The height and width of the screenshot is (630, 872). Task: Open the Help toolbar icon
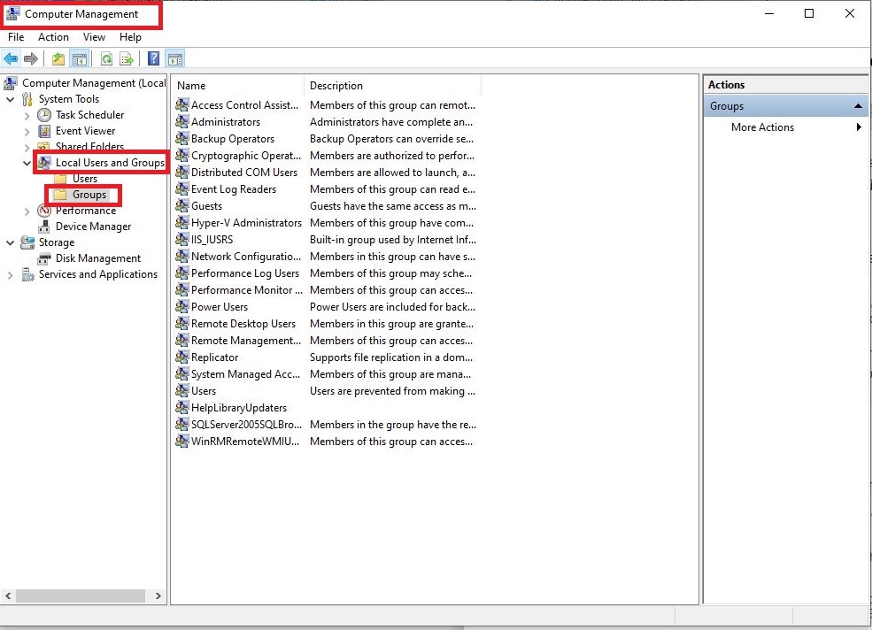(x=153, y=58)
